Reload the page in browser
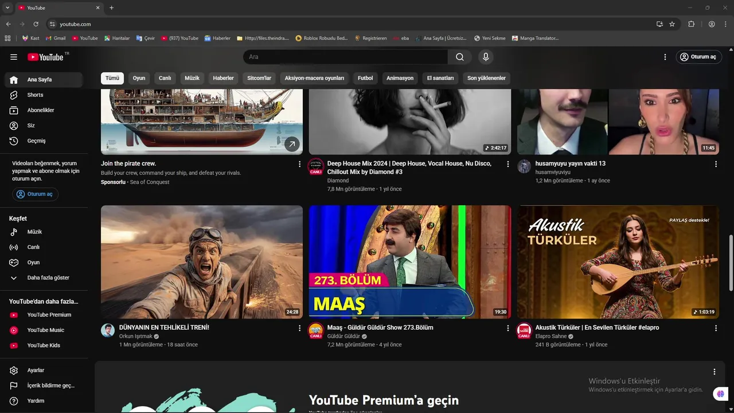 coord(36,24)
